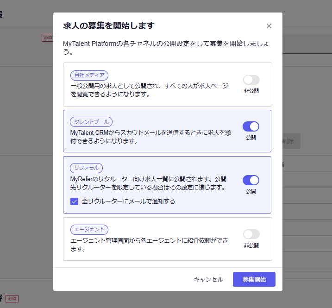Click the リファラル tag badge

pyautogui.click(x=87, y=168)
